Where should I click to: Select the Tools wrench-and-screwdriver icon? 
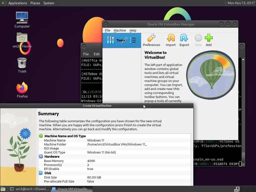[110, 40]
